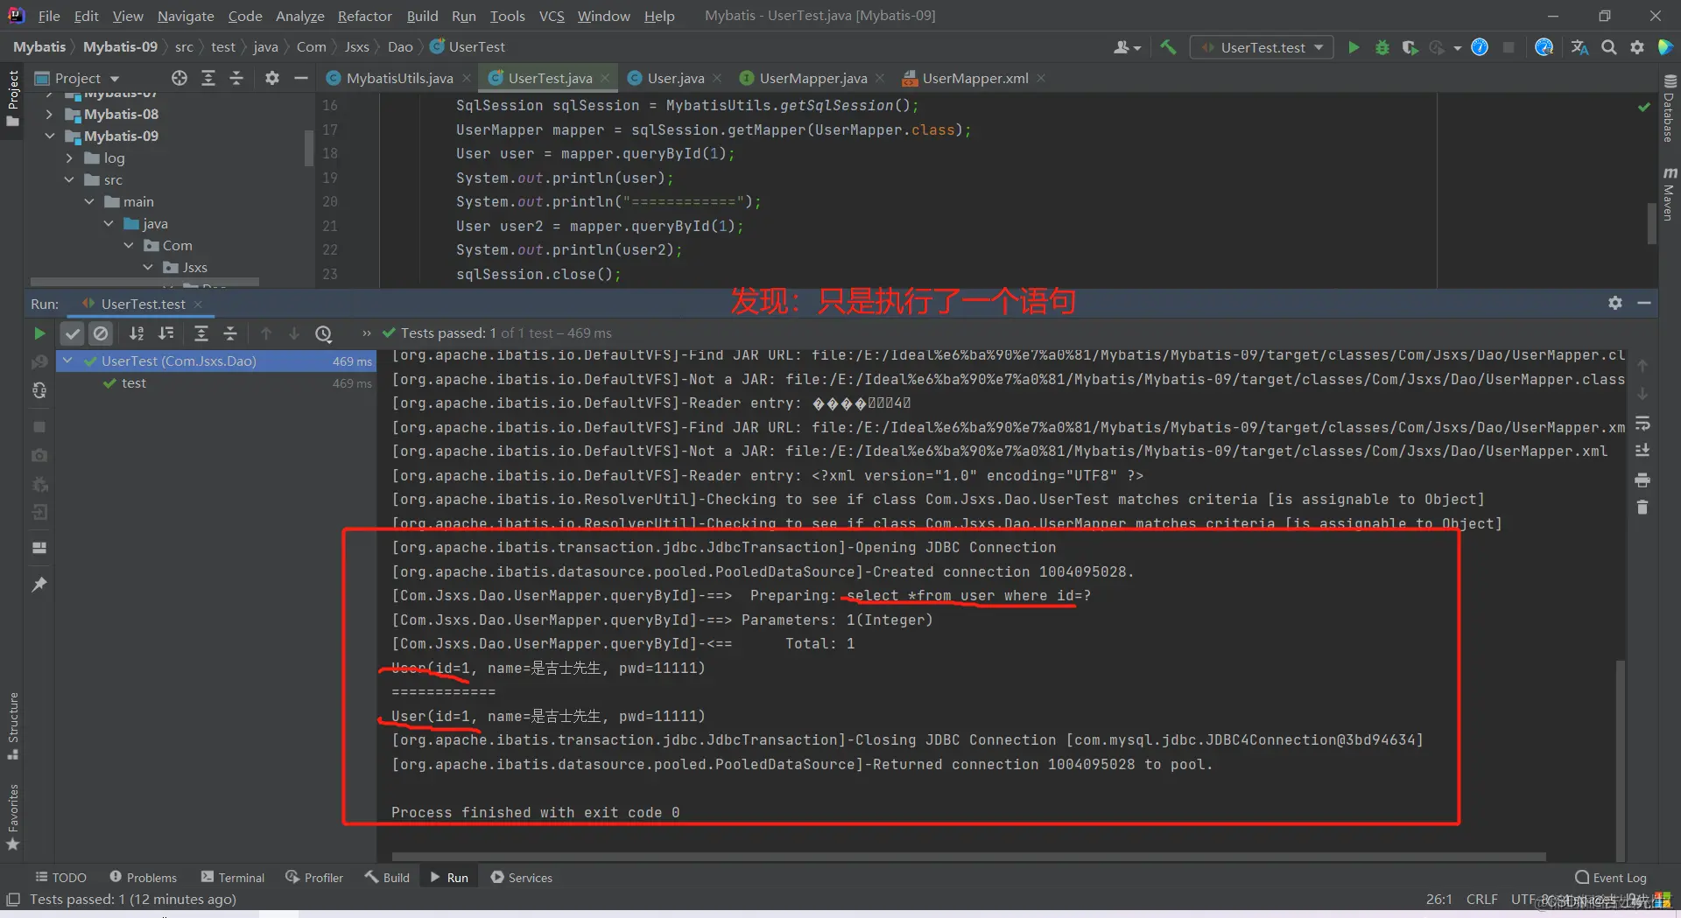
Task: Collapse all nodes in Project panel
Action: tap(236, 78)
